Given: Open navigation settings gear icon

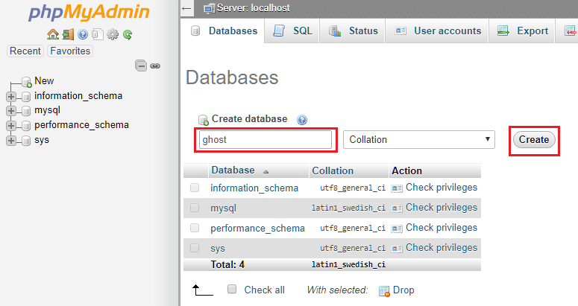Looking at the screenshot, I should point(113,34).
